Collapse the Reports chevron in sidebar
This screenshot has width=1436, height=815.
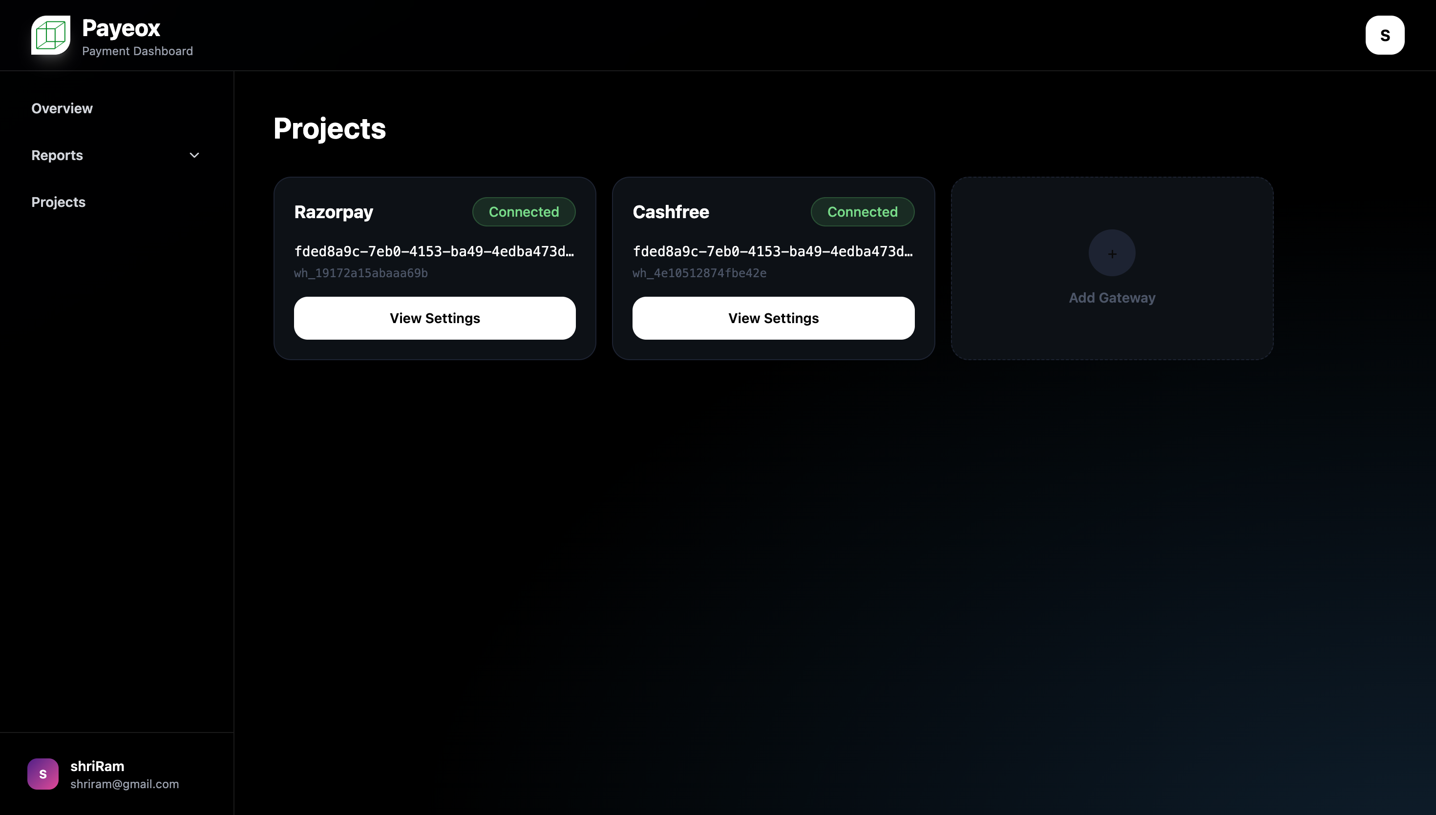click(x=194, y=155)
